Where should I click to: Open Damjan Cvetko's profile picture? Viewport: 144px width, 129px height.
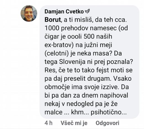pyautogui.click(x=29, y=13)
